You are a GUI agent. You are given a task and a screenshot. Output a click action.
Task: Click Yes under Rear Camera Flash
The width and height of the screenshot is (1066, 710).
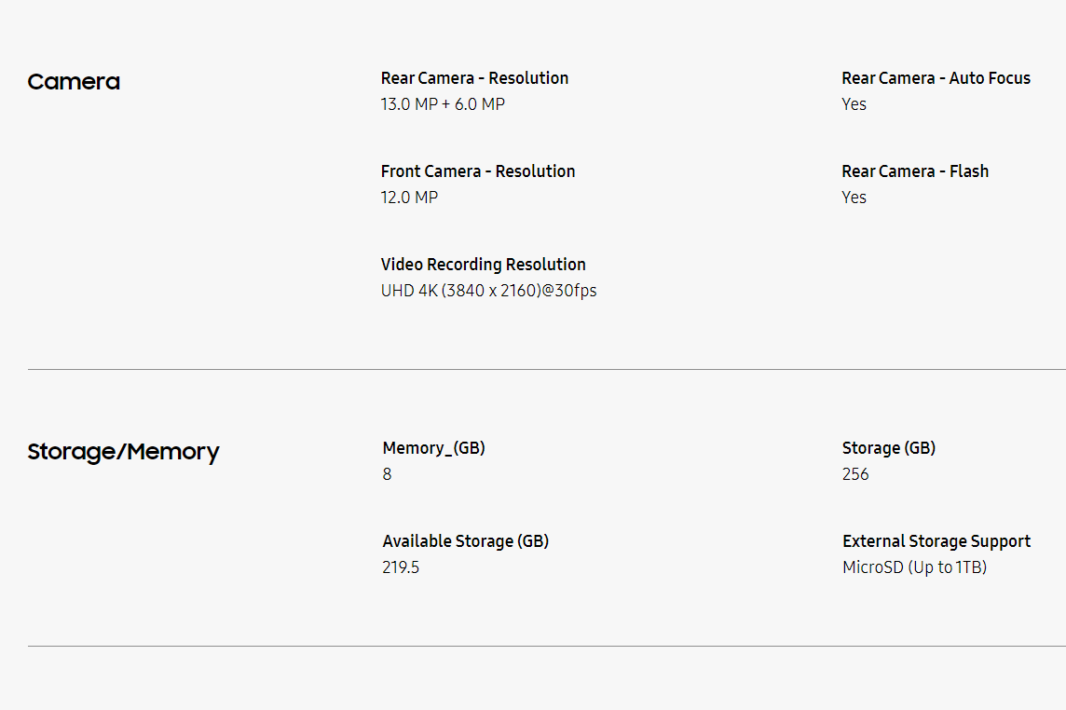pyautogui.click(x=854, y=198)
